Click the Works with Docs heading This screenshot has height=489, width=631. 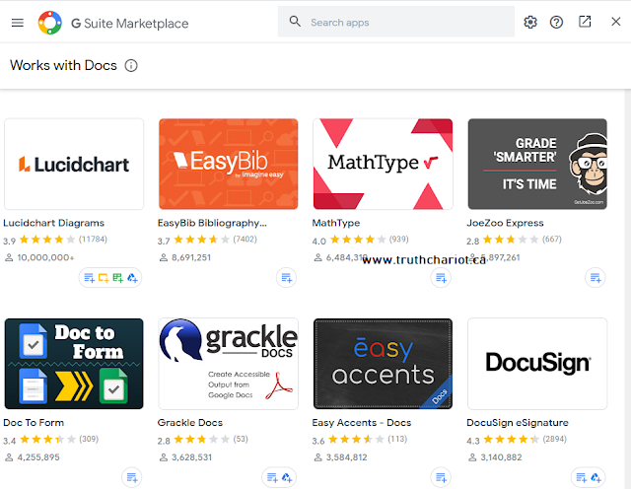point(63,65)
